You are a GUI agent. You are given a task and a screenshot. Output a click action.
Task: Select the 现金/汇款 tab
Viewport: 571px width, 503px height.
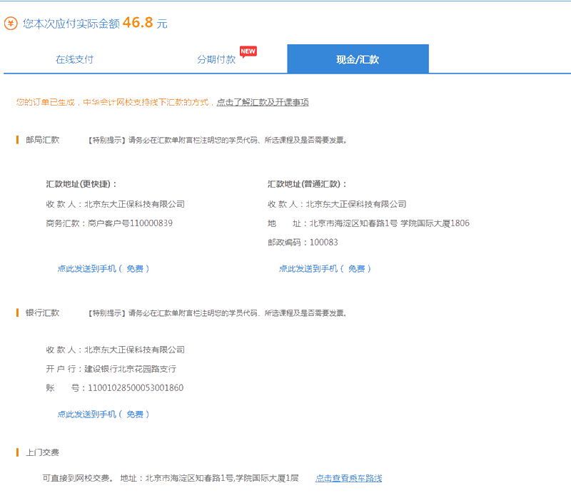pyautogui.click(x=357, y=60)
